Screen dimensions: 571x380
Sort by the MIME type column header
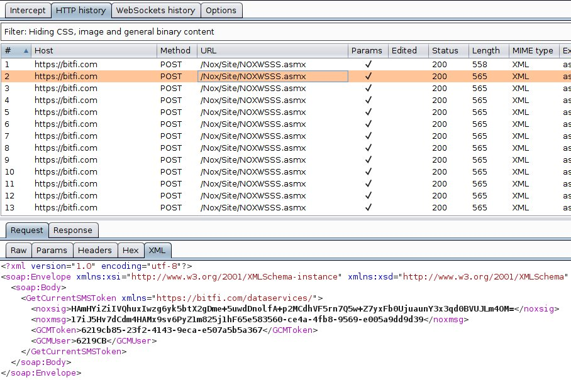(534, 50)
